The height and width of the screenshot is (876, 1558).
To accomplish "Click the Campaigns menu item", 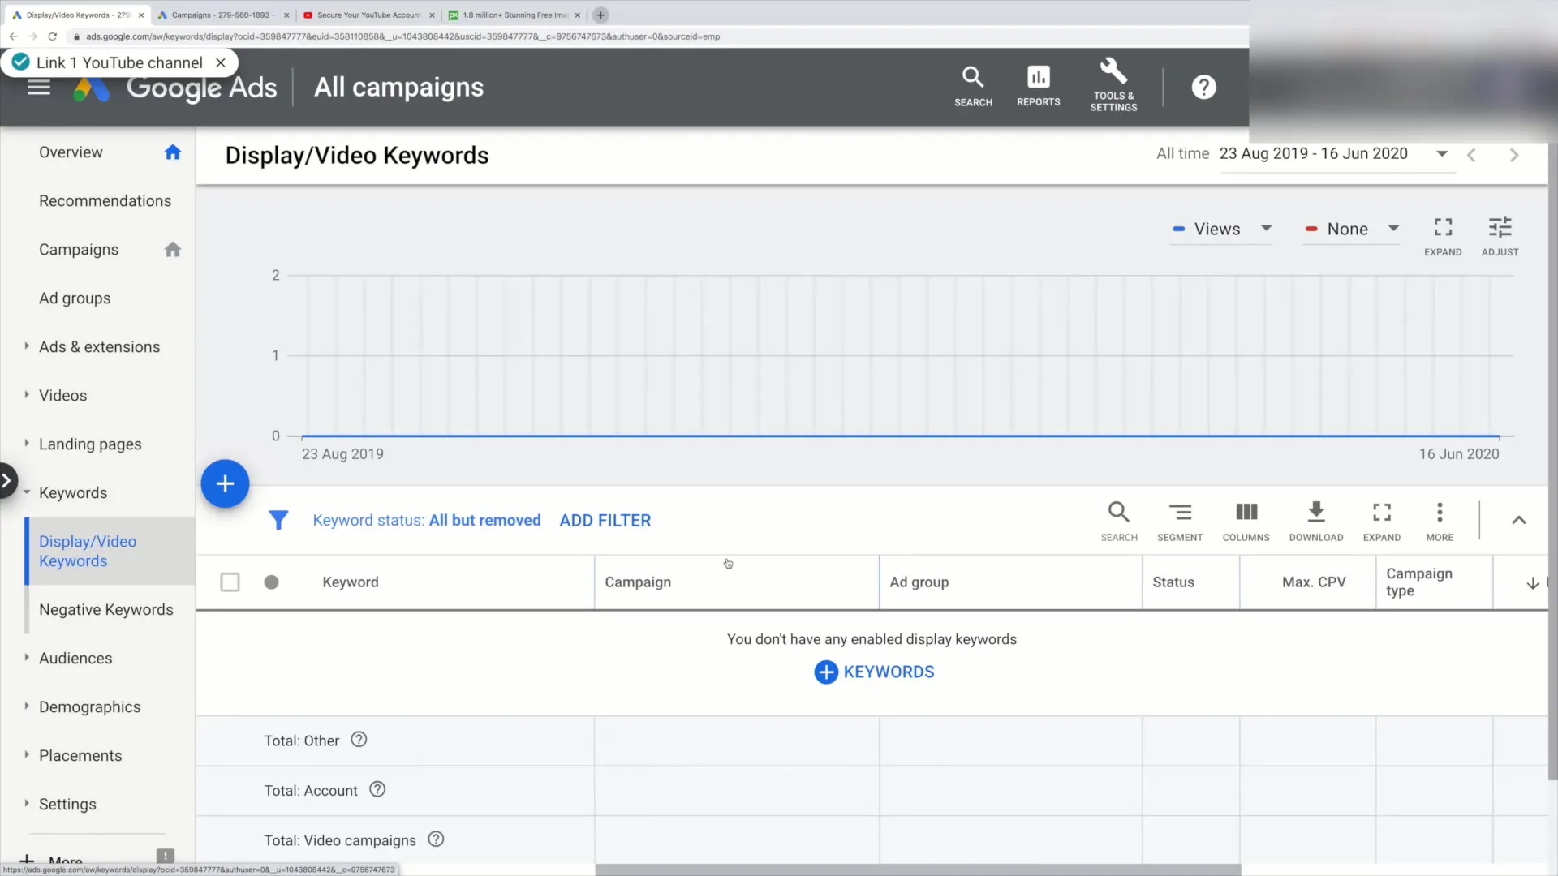I will coord(78,249).
